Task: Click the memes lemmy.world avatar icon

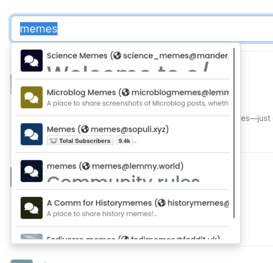Action: tap(32, 171)
